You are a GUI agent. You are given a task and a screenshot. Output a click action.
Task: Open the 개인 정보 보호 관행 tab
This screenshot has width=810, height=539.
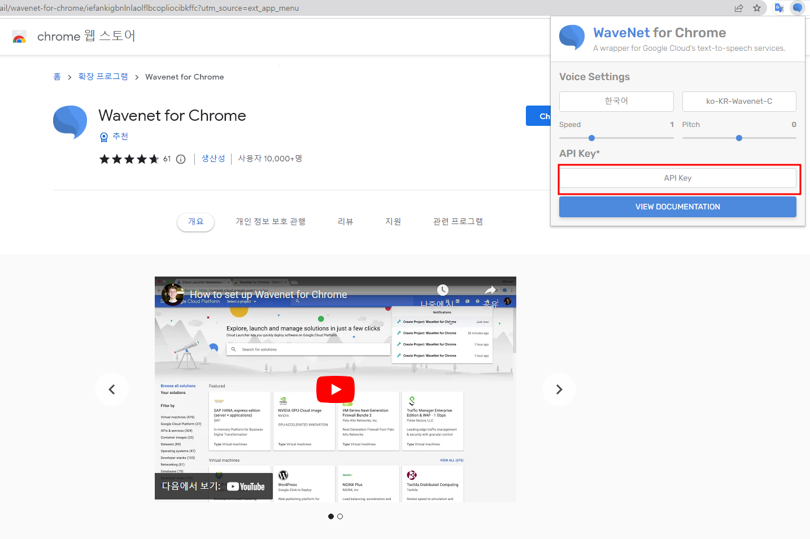(271, 222)
